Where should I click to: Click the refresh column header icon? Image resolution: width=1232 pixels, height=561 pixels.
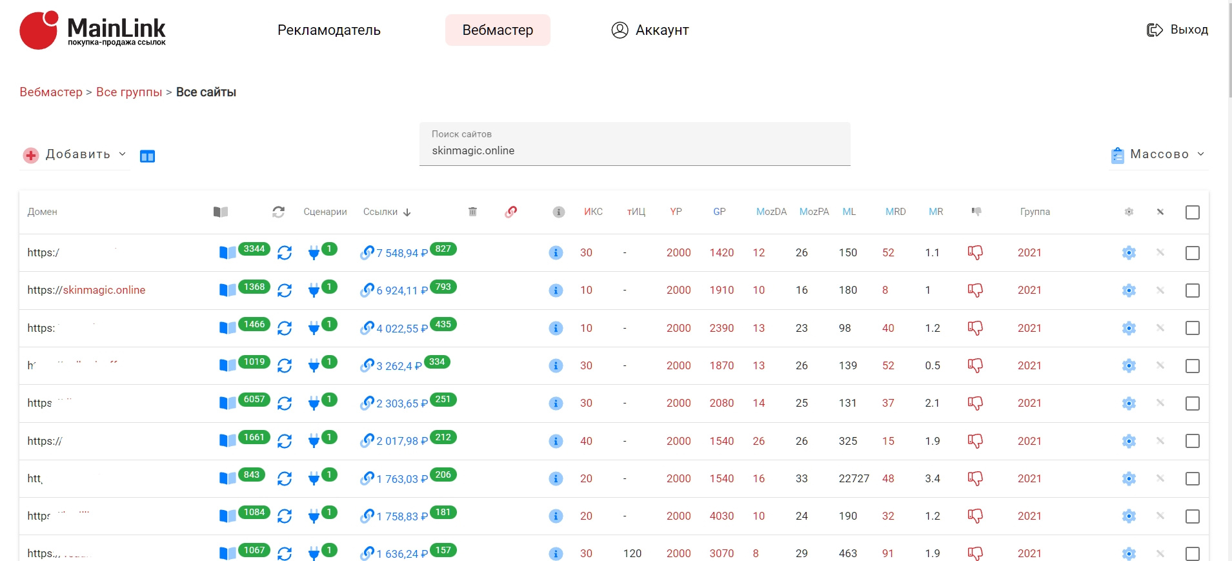point(278,212)
